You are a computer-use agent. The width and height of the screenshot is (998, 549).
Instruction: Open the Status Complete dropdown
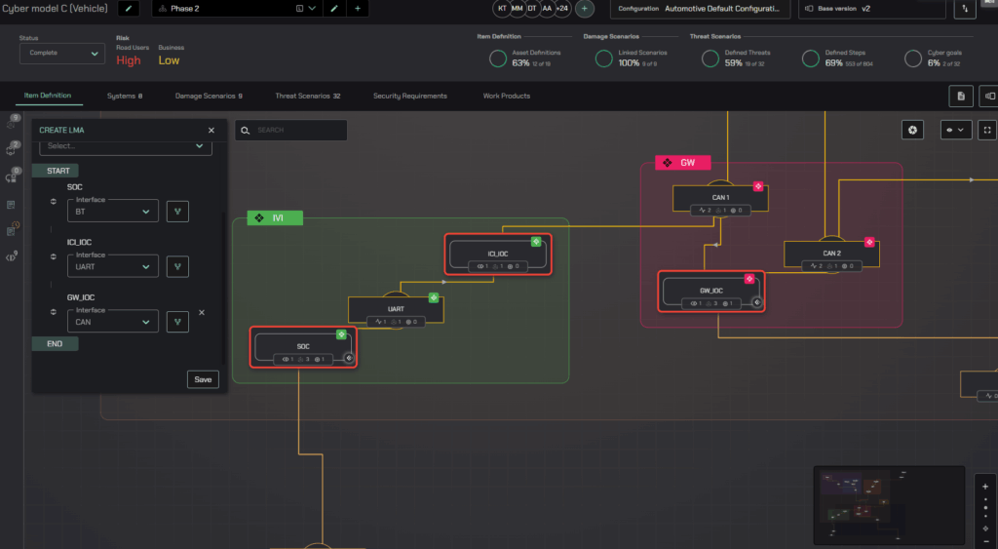coord(61,54)
